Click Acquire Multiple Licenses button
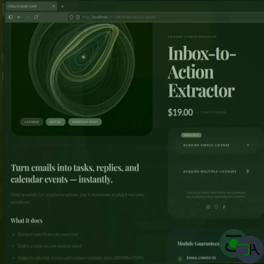Viewport: 264px width, 264px height. (216, 171)
